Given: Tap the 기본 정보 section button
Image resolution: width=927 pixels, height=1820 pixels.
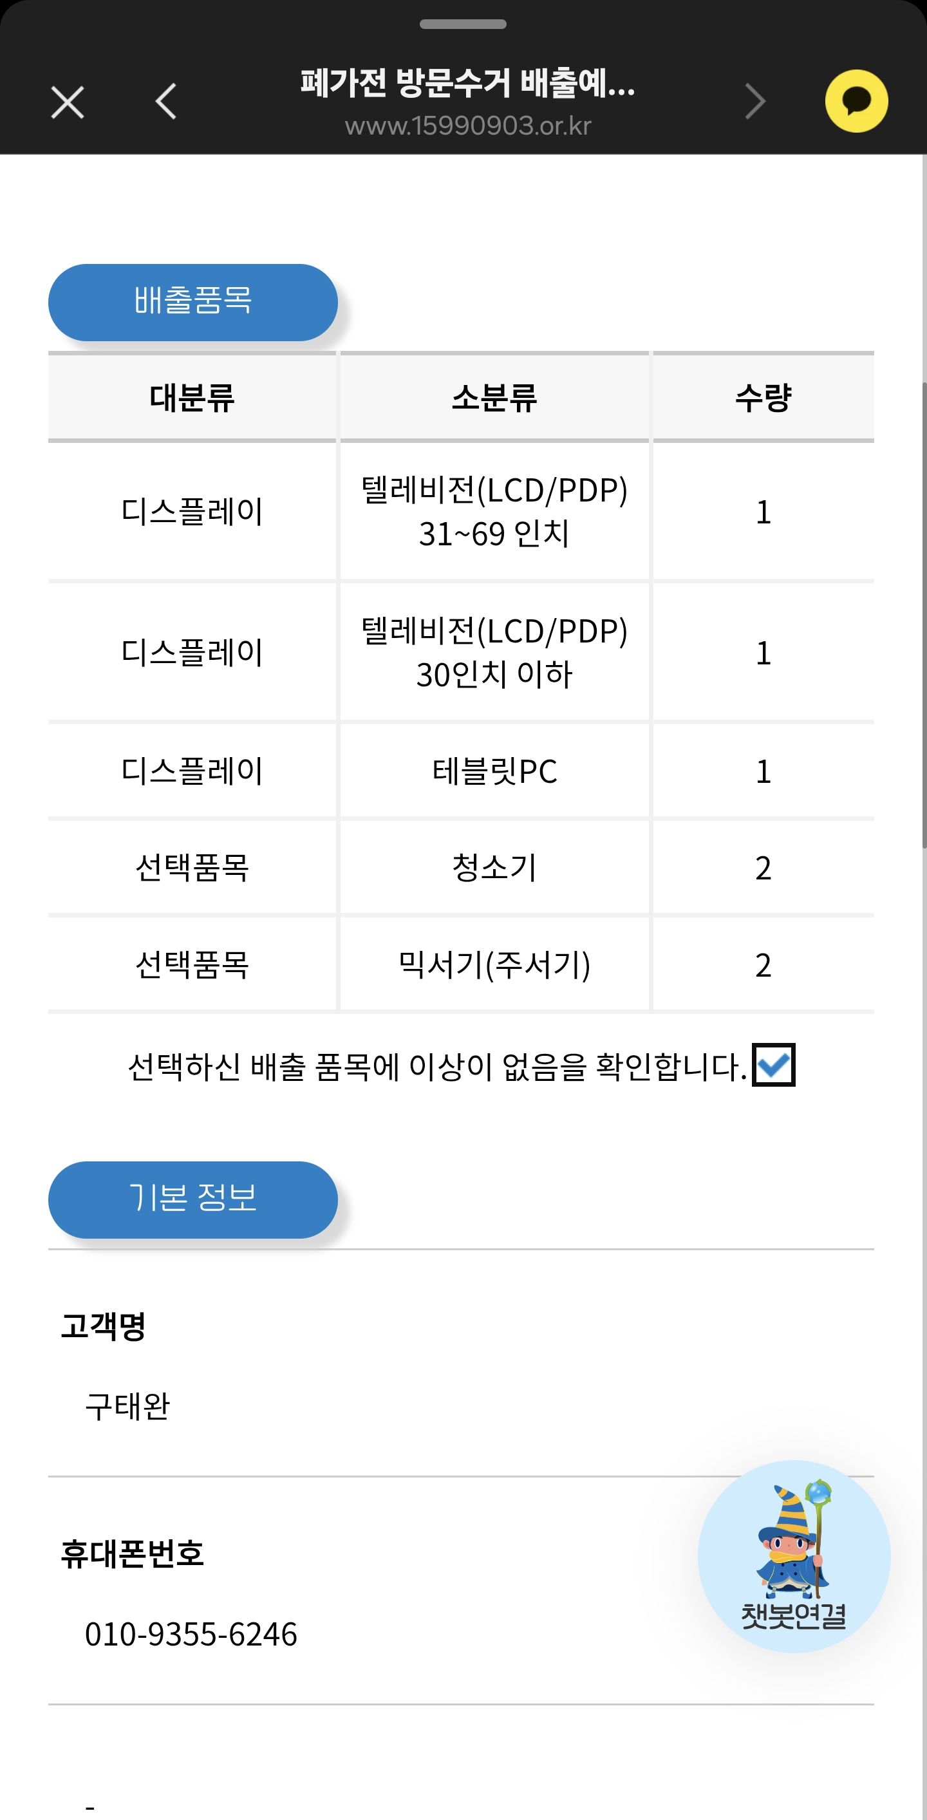Looking at the screenshot, I should tap(193, 1199).
